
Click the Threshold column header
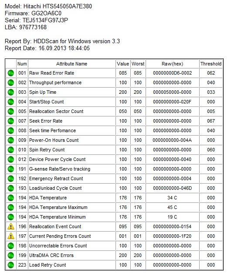click(x=211, y=64)
